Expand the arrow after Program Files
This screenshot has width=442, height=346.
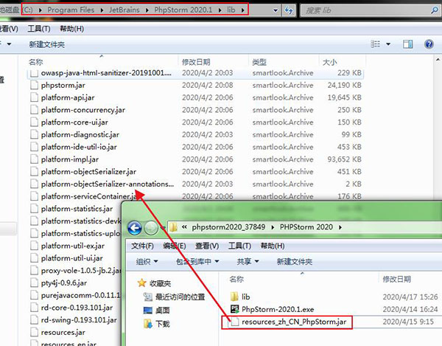(102, 10)
